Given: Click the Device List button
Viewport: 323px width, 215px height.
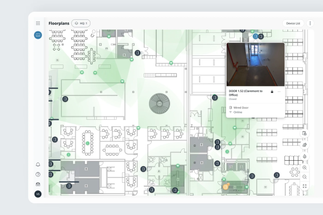Looking at the screenshot, I should point(293,24).
